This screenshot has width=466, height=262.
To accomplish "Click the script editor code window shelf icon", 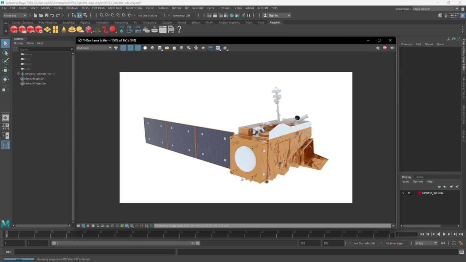I will coord(163,29).
